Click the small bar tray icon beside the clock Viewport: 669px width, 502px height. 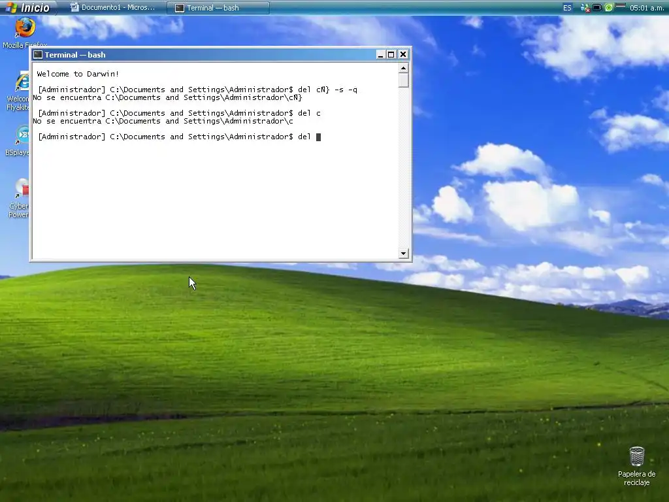(621, 6)
